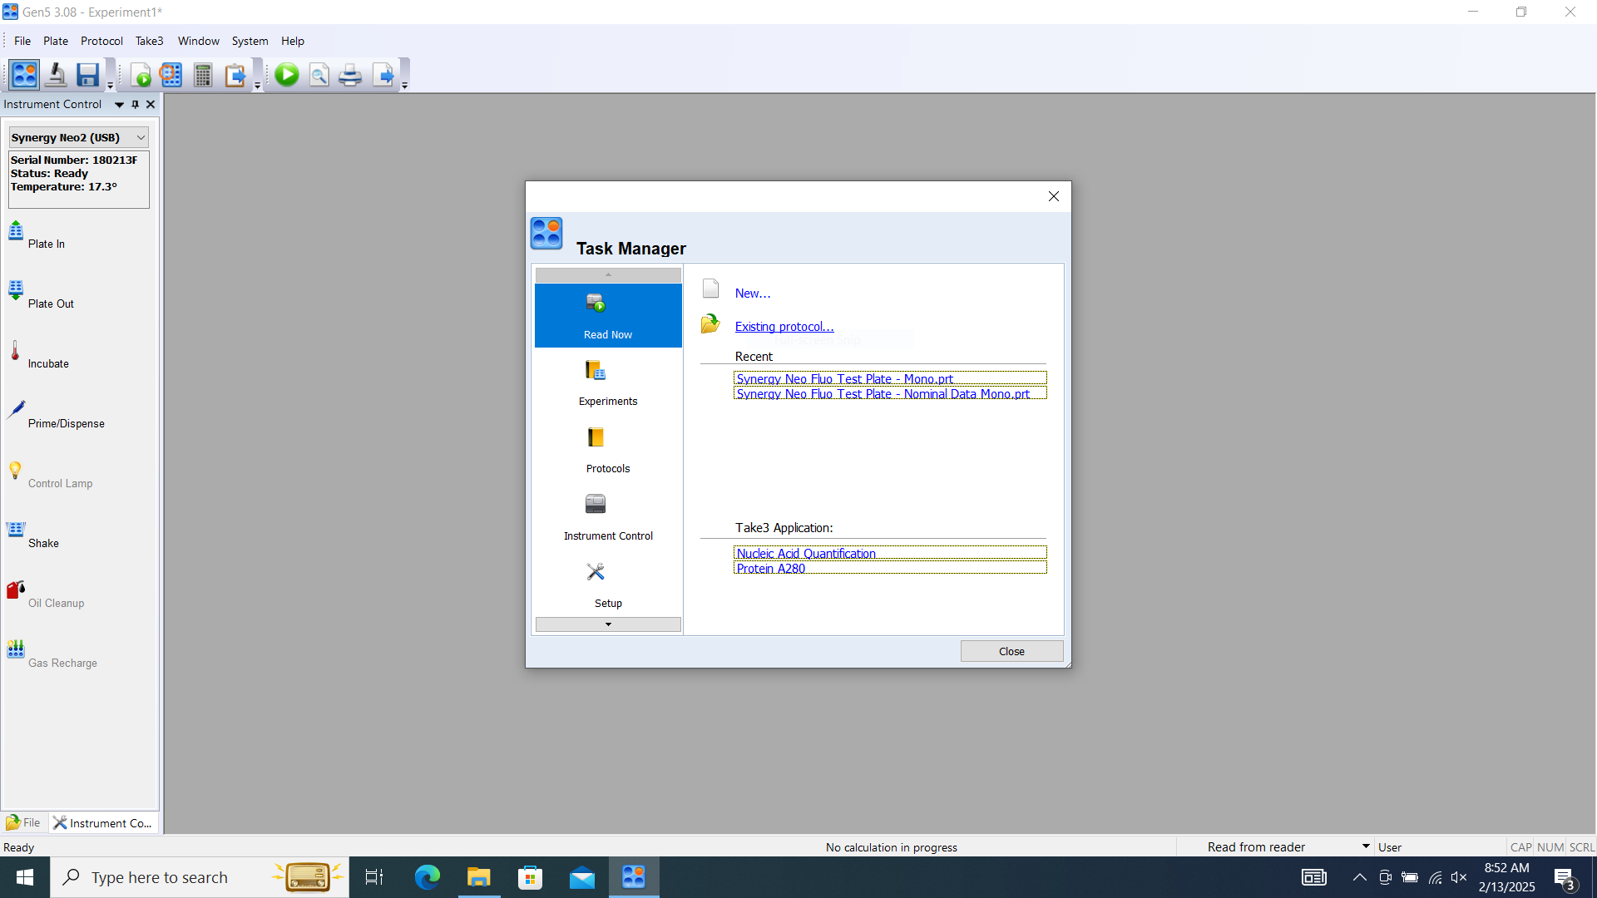The height and width of the screenshot is (898, 1597).
Task: Click the Task Manager toolbar icon
Action: tap(24, 75)
